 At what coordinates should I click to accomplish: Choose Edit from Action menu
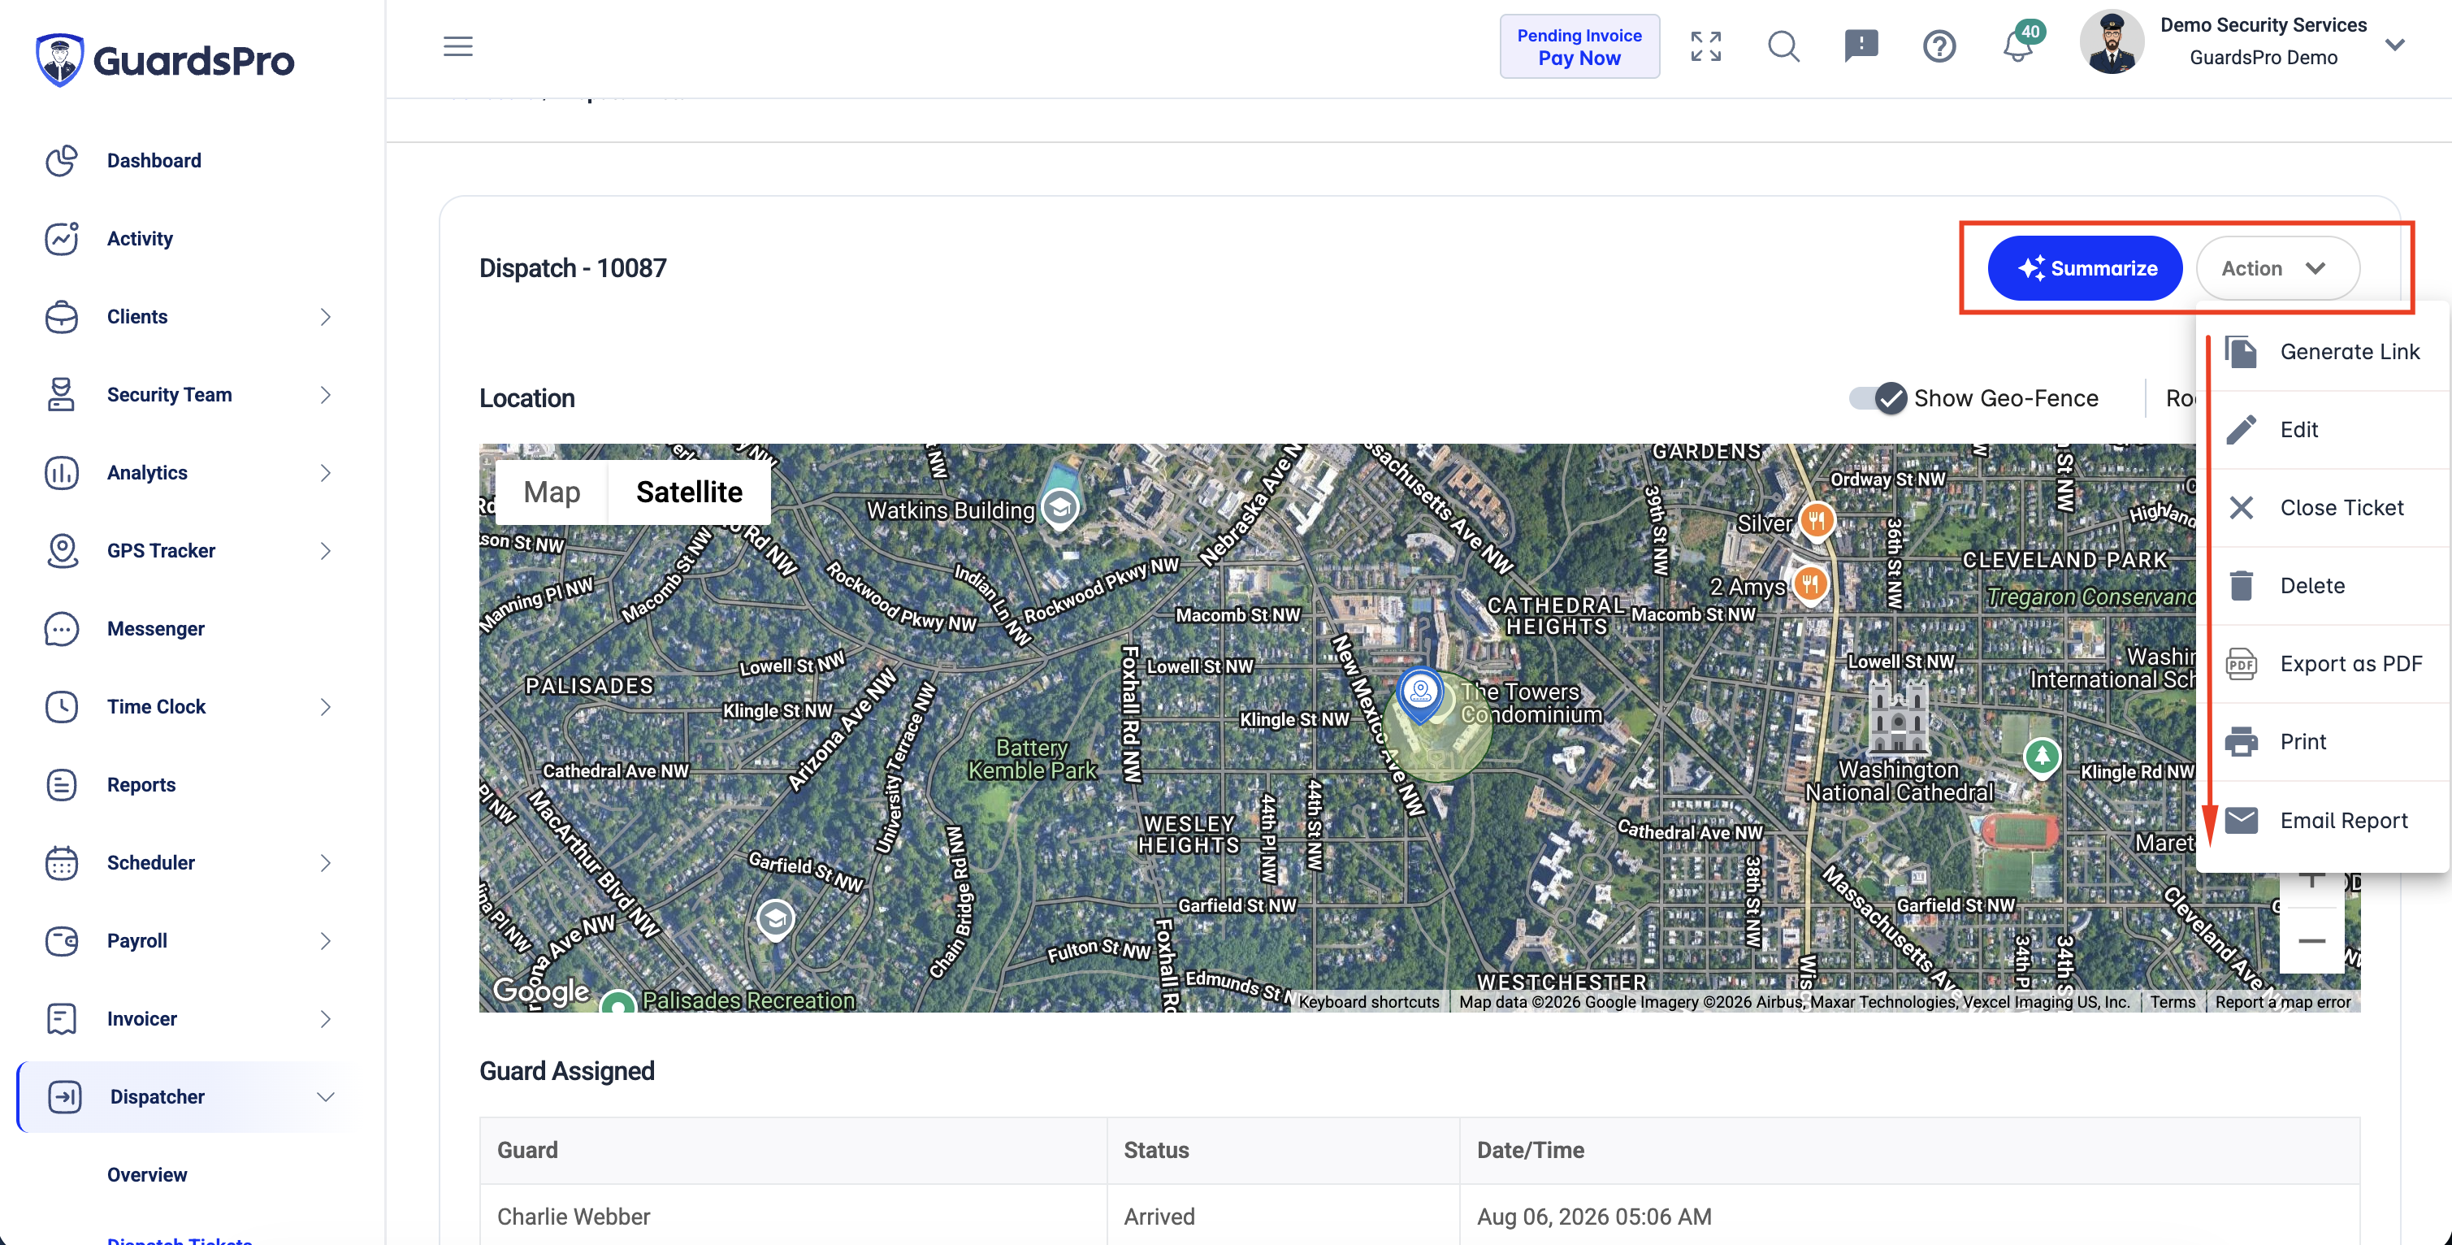(x=2323, y=429)
